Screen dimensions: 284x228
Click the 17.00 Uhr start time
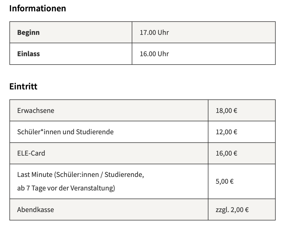[x=154, y=33]
